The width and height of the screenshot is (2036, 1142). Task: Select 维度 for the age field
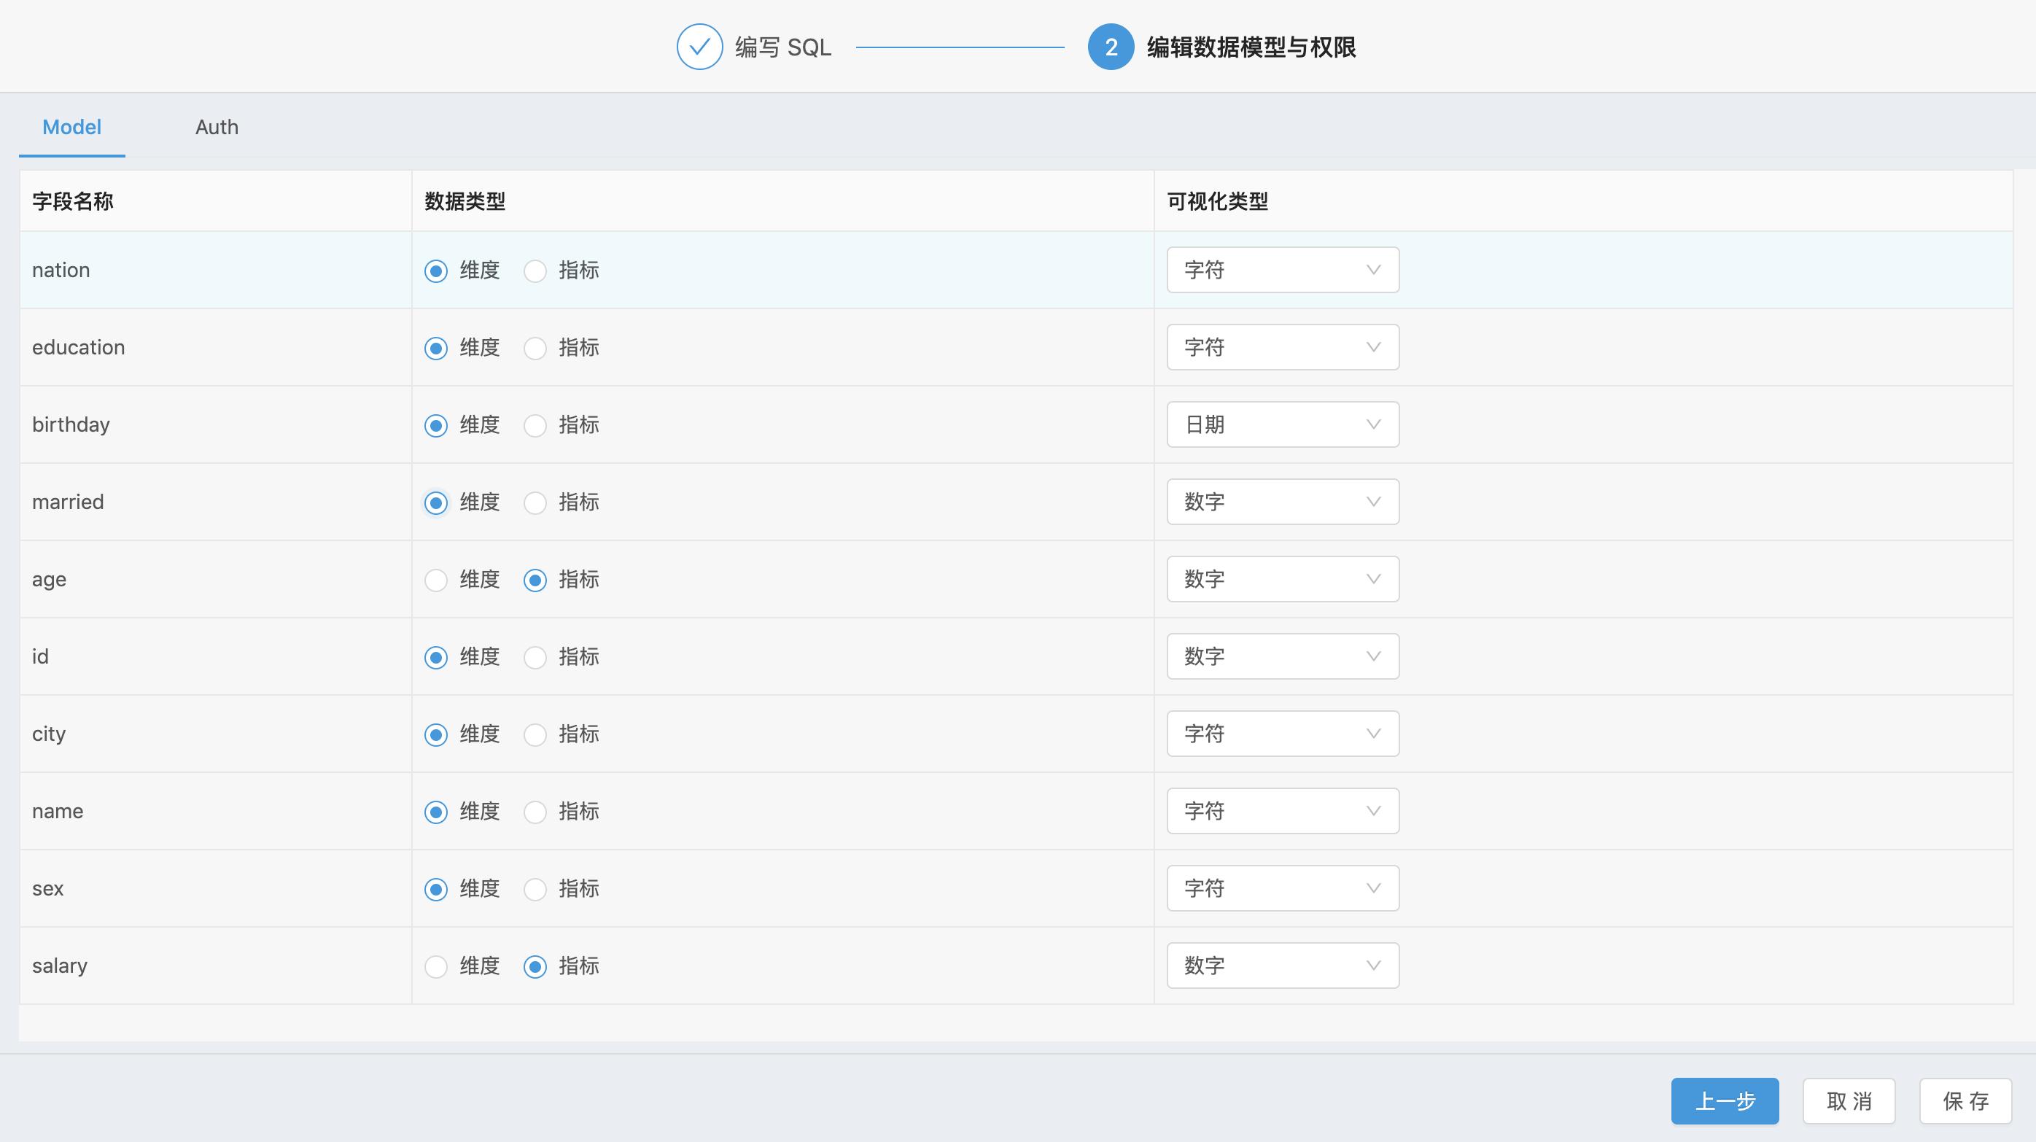[x=435, y=579]
